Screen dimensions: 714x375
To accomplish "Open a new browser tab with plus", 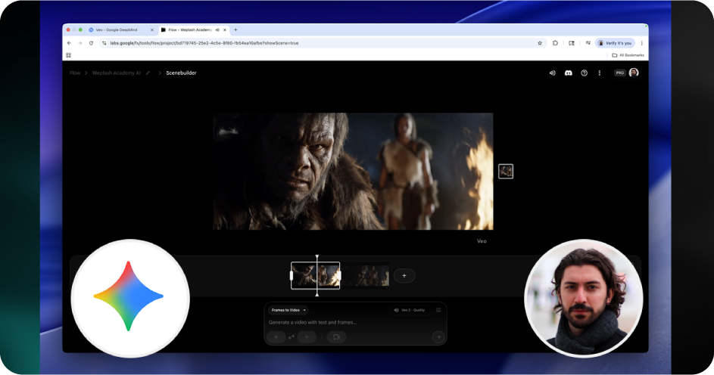I will [x=235, y=30].
